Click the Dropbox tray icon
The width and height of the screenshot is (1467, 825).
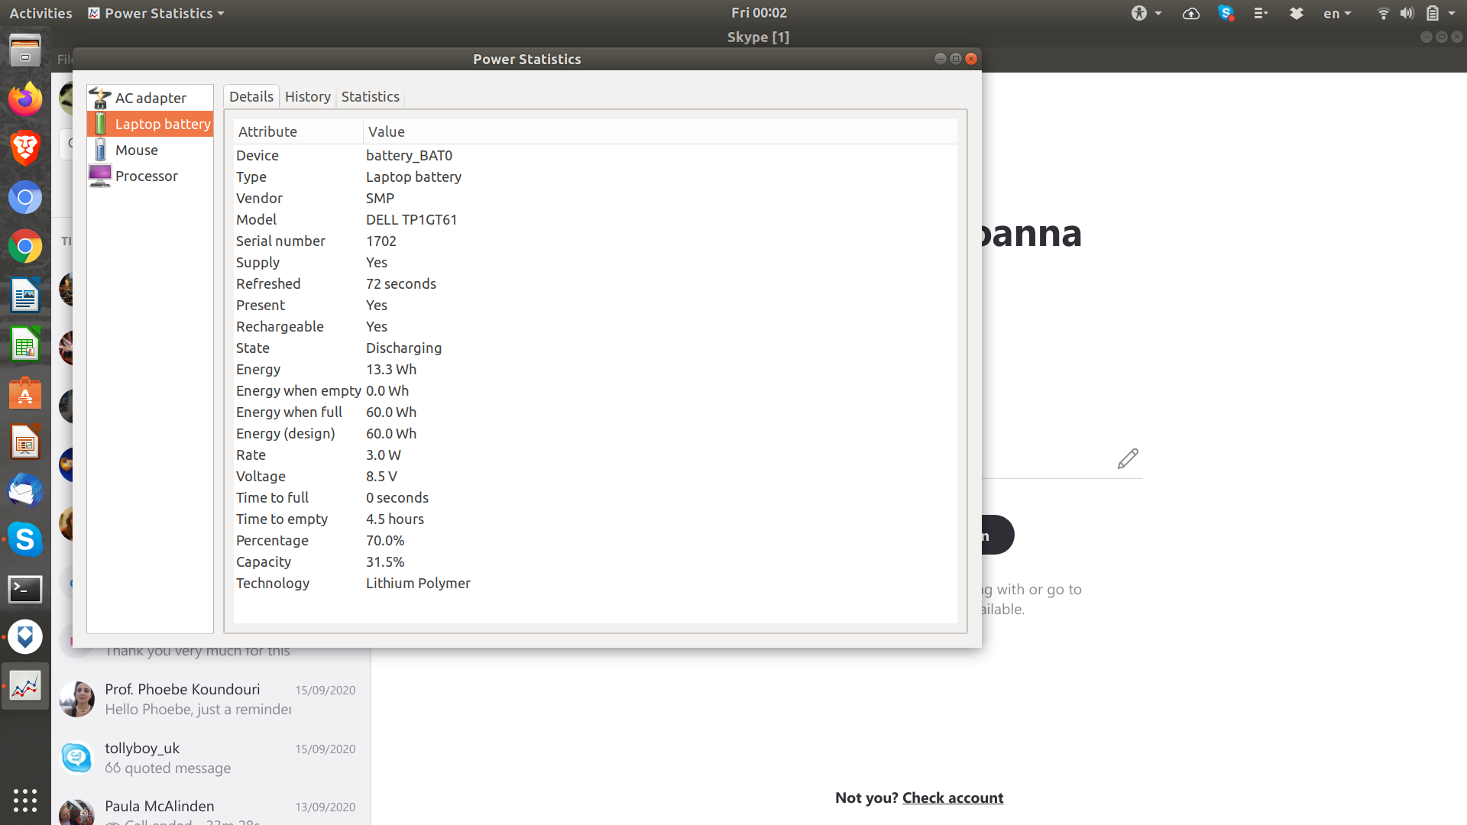pyautogui.click(x=1296, y=13)
